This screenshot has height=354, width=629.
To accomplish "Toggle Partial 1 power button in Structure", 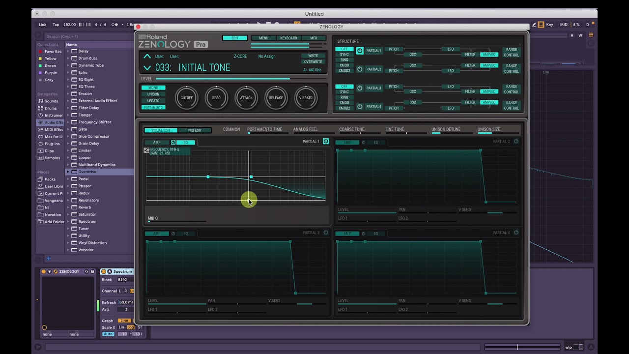I will [x=360, y=51].
